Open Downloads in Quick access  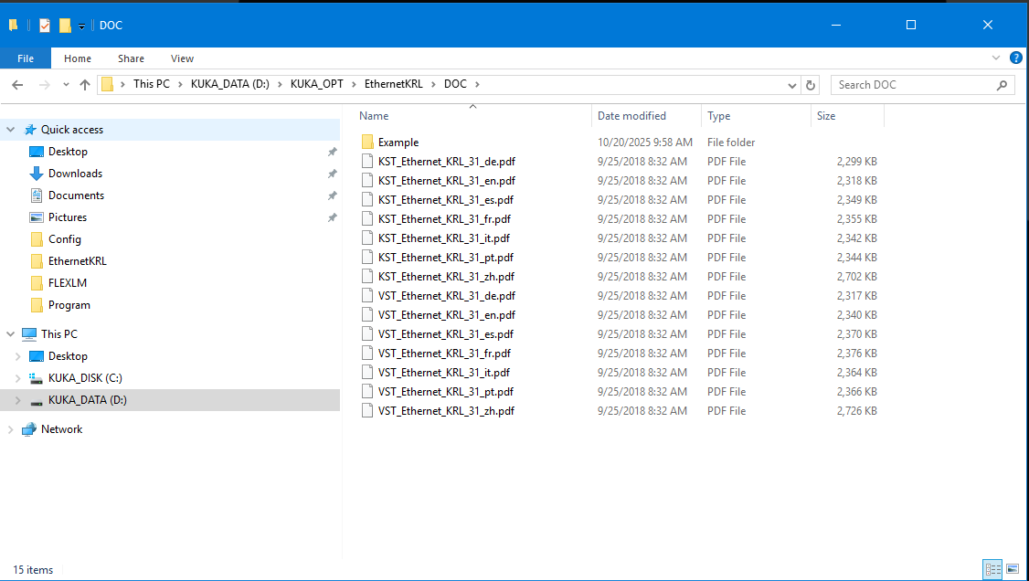coord(75,174)
